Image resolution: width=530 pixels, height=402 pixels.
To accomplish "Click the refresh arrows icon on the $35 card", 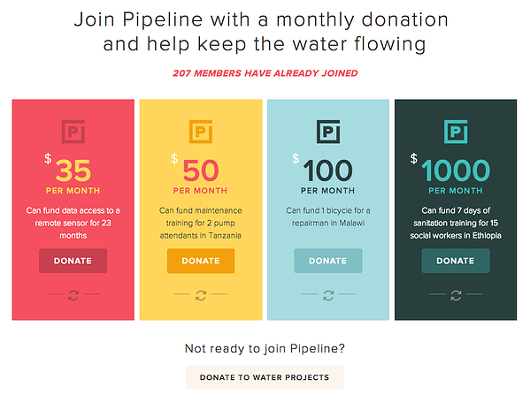I will coord(73,295).
